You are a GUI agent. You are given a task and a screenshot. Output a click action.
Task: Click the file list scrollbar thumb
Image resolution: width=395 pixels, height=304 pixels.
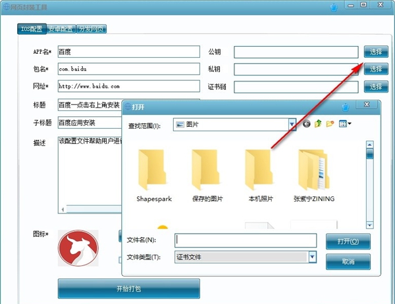coord(369,154)
